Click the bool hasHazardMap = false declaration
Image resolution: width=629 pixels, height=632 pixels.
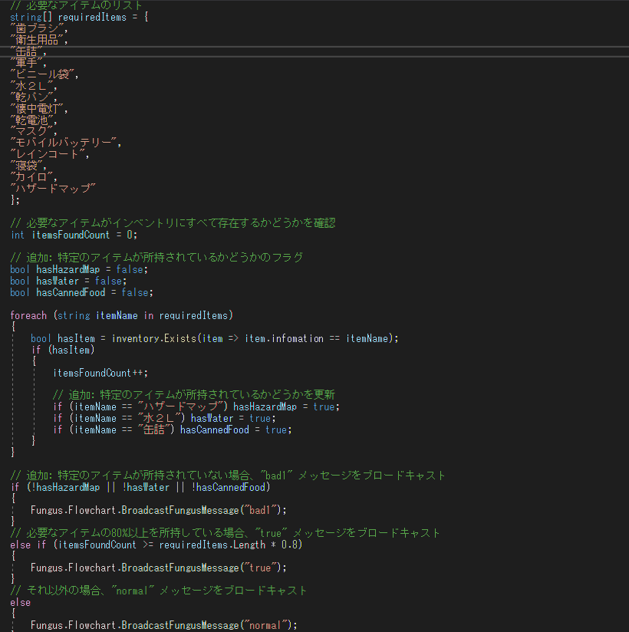point(79,269)
